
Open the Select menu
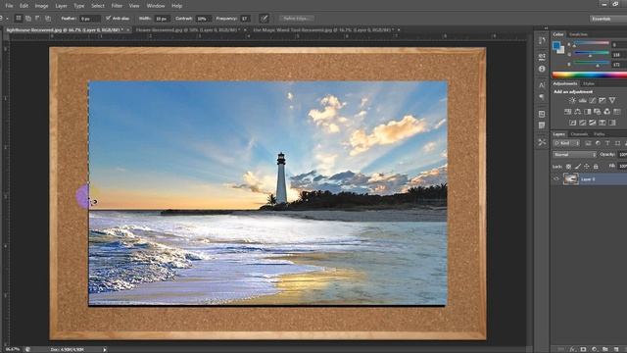(x=98, y=6)
